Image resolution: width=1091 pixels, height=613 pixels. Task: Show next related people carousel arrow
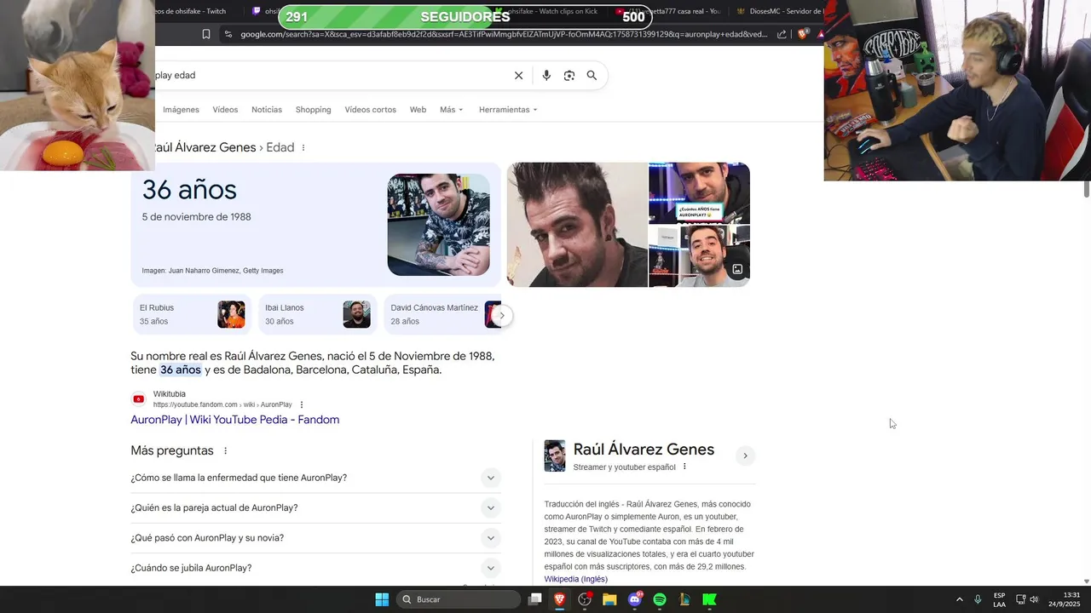click(x=502, y=315)
